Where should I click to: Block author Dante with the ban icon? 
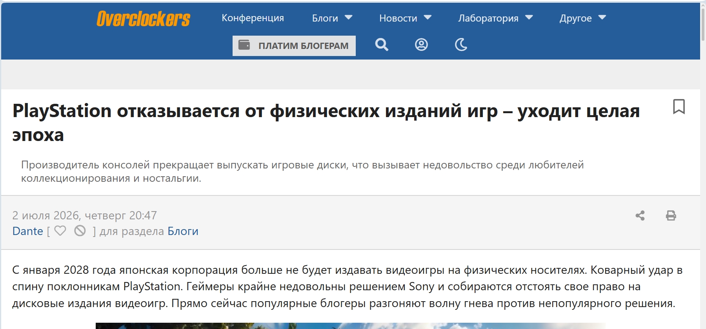(80, 231)
